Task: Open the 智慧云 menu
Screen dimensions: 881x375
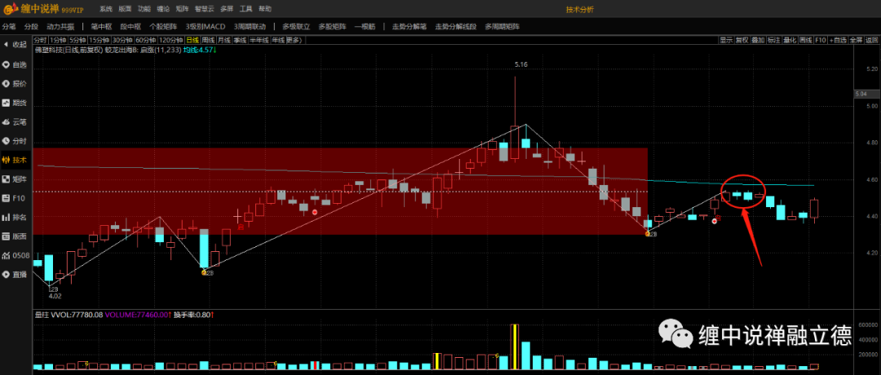Action: tap(203, 10)
